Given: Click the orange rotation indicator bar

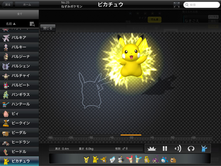Looking at the screenshot, I should [131, 135].
